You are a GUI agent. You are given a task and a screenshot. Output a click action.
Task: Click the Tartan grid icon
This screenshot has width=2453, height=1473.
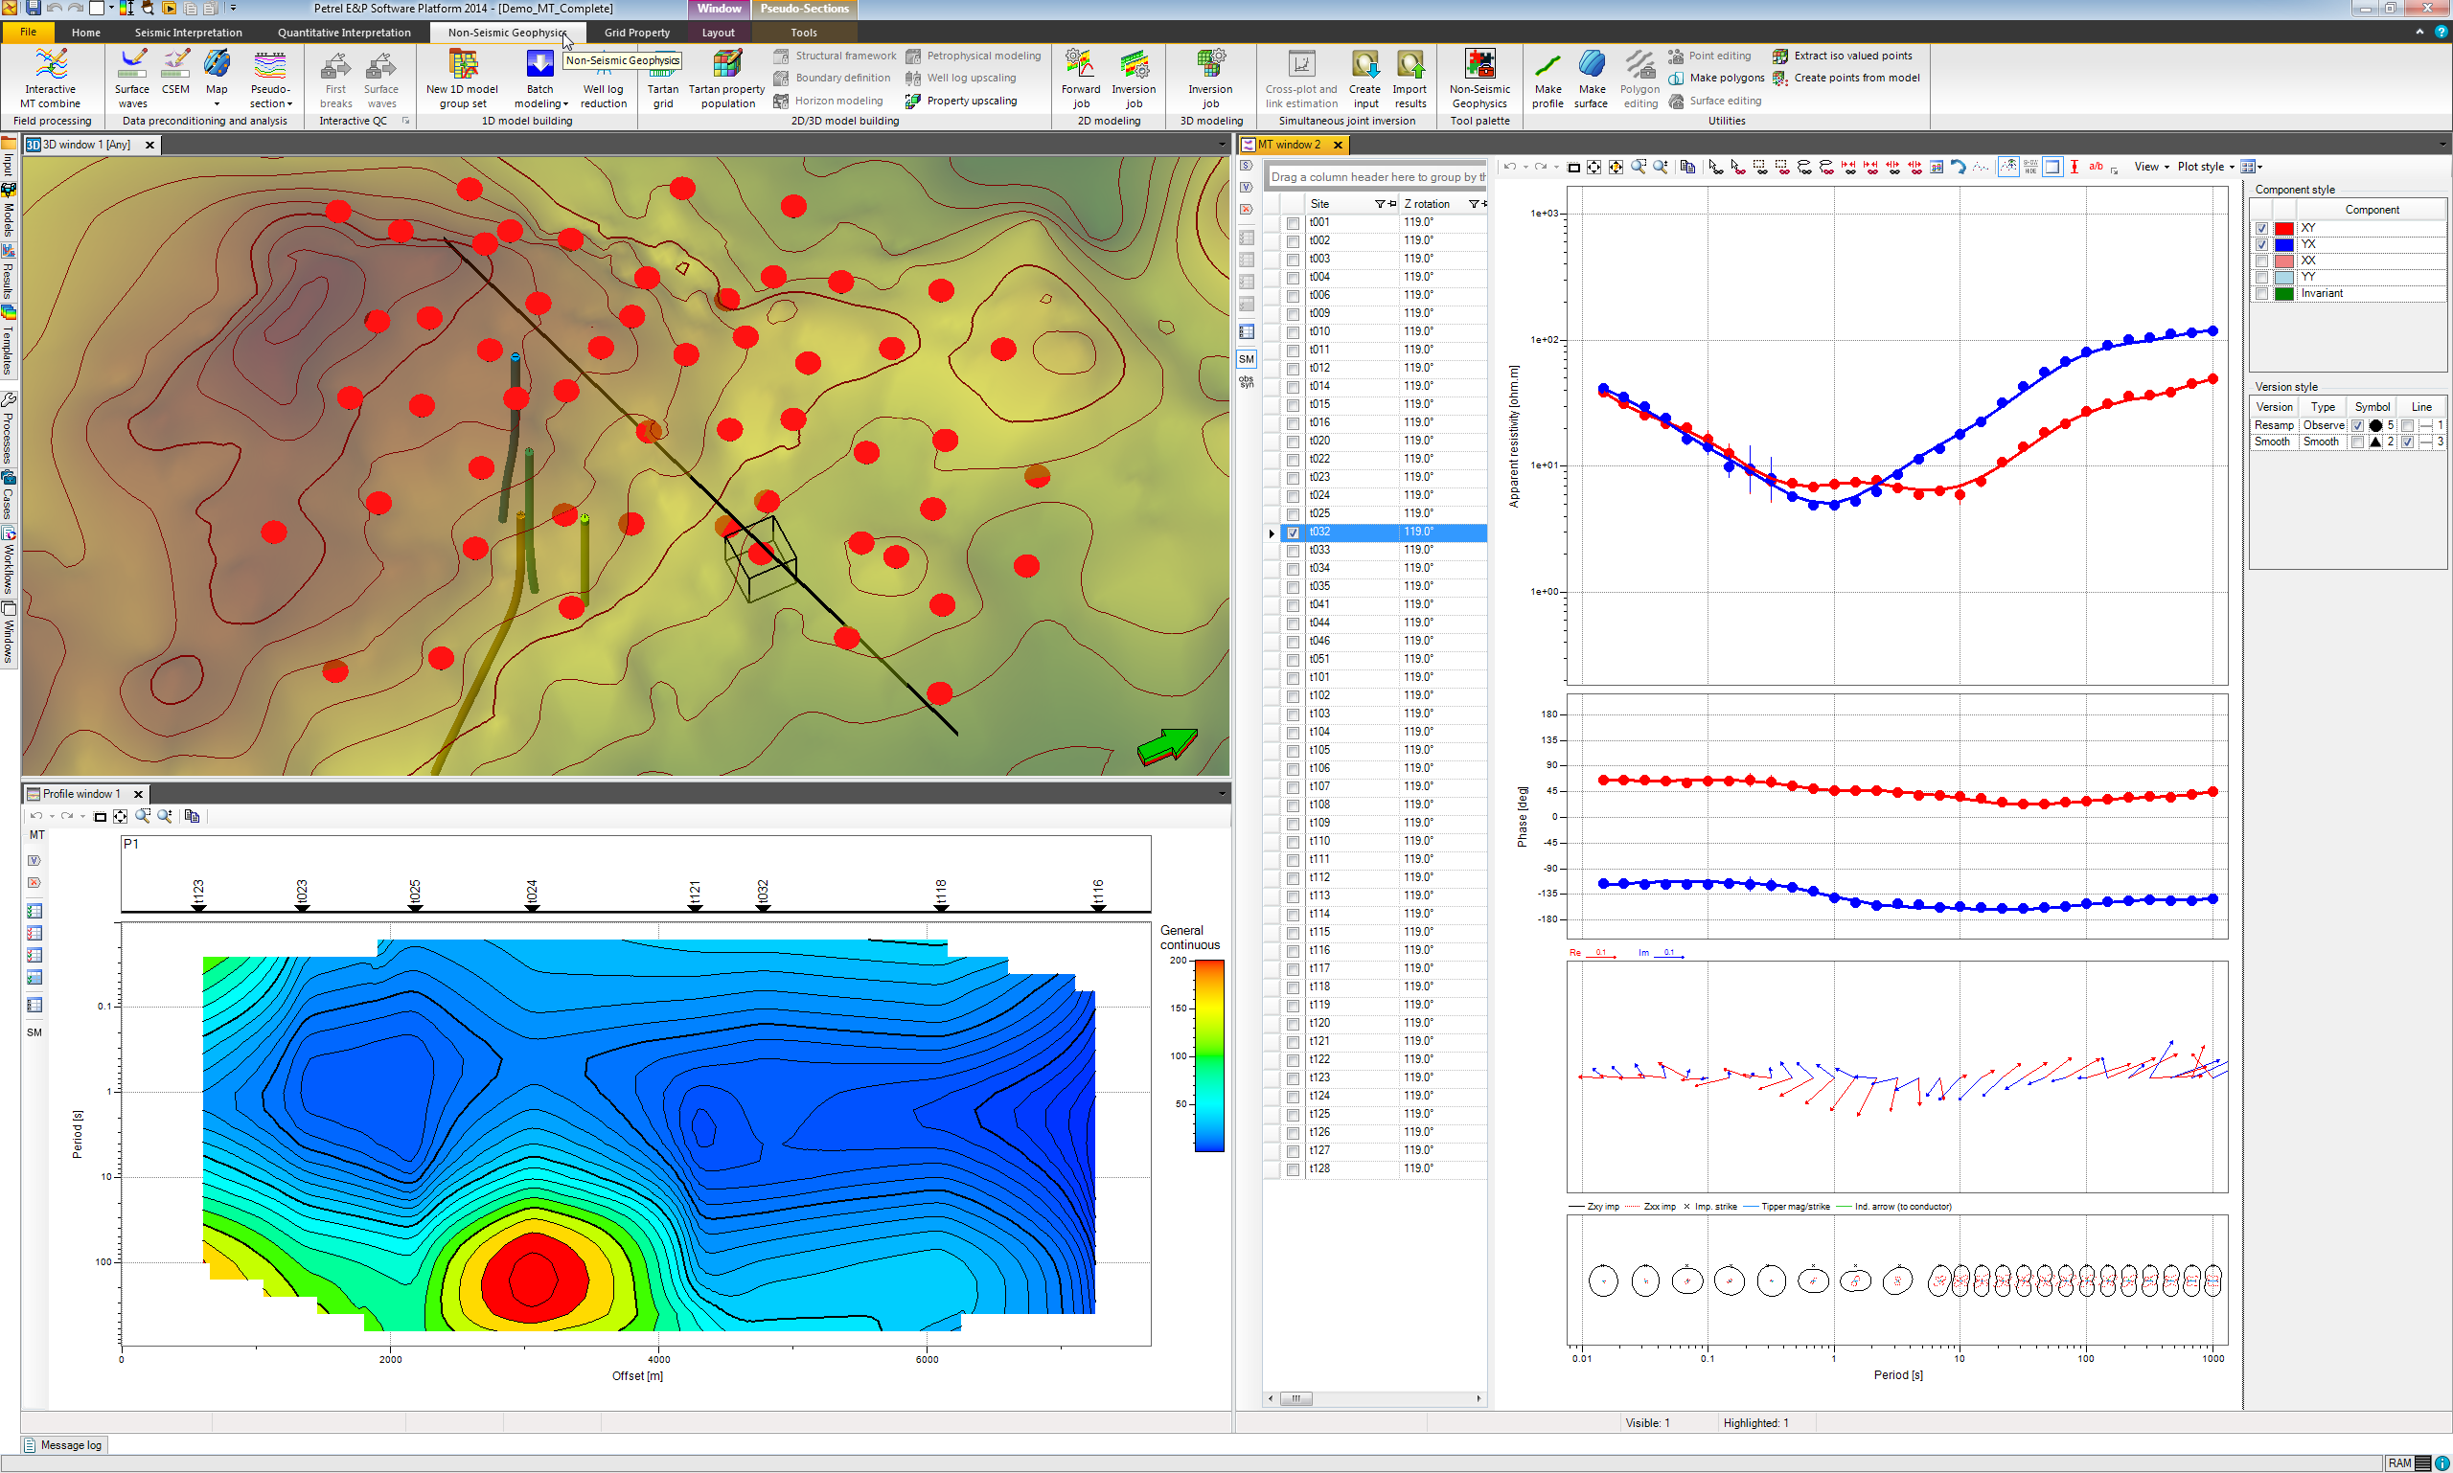pos(661,79)
